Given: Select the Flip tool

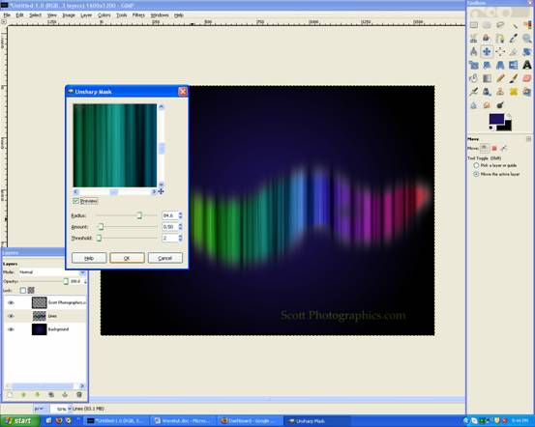Looking at the screenshot, I should pos(514,65).
